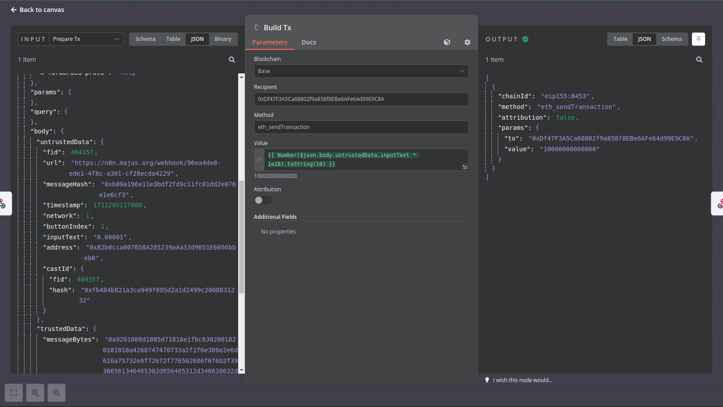Open the Docs tab
Screen dimensions: 723x407
[309, 42]
